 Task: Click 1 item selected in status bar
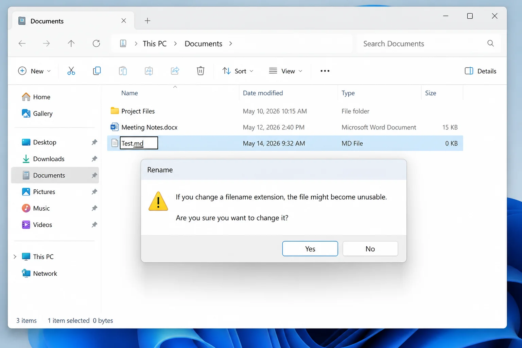coord(68,320)
